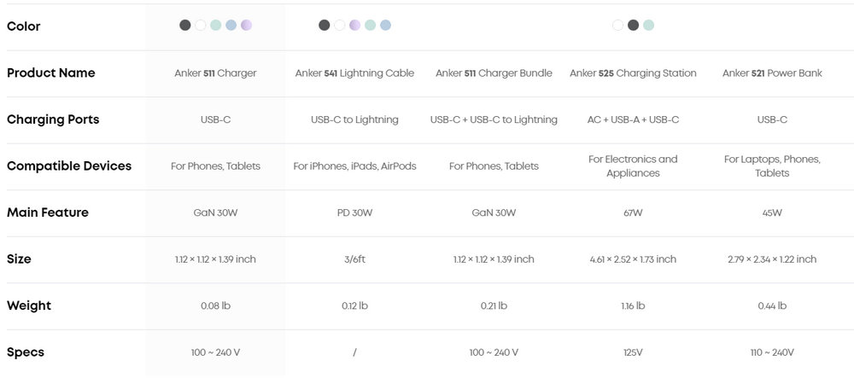Viewport: 854px width, 378px height.
Task: Choose the white color for Anker 511 Charger
Action: click(201, 26)
